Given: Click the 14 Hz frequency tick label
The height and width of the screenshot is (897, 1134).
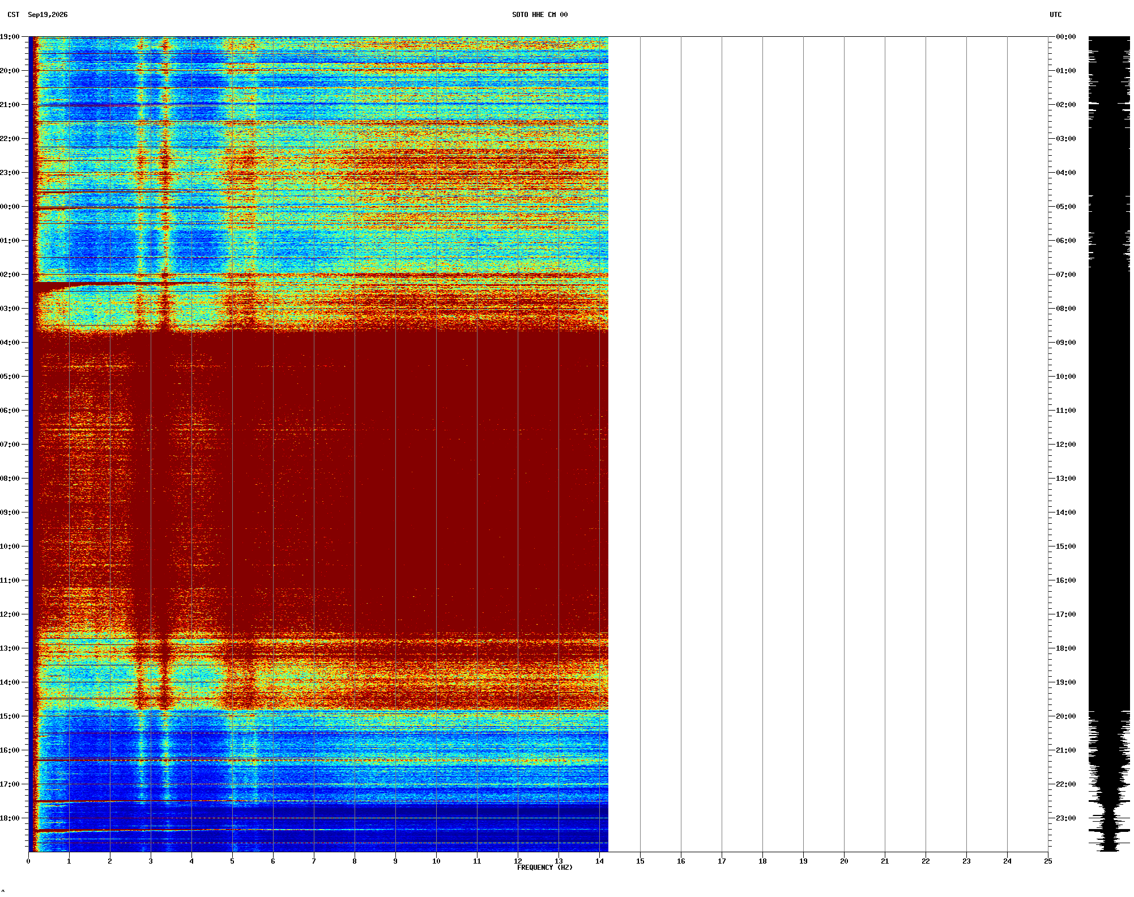Looking at the screenshot, I should coord(599,861).
